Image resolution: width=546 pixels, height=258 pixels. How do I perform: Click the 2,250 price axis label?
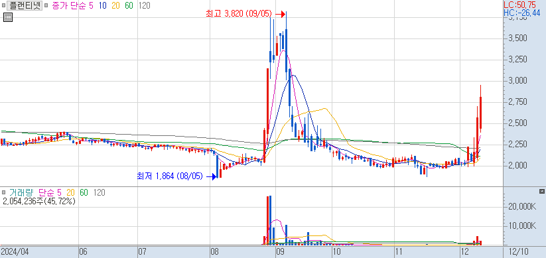(x=517, y=145)
